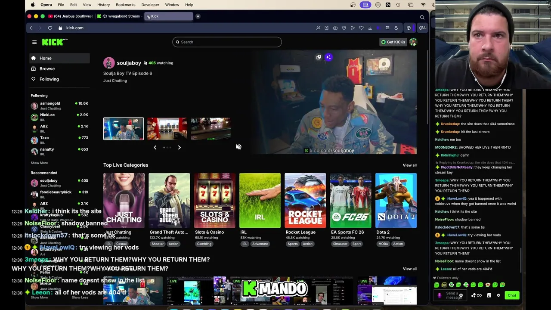Image resolution: width=551 pixels, height=310 pixels.
Task: Switch to wvagabond Stream tab
Action: pos(119,16)
